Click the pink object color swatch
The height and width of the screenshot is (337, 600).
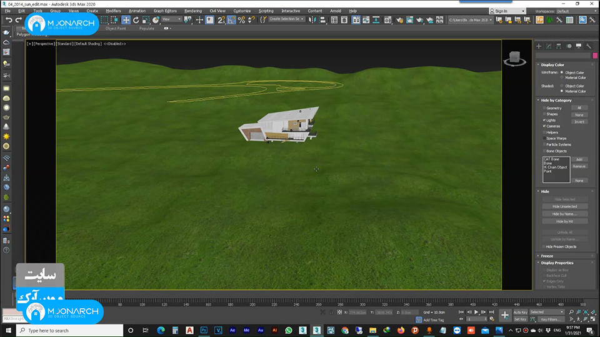594,56
